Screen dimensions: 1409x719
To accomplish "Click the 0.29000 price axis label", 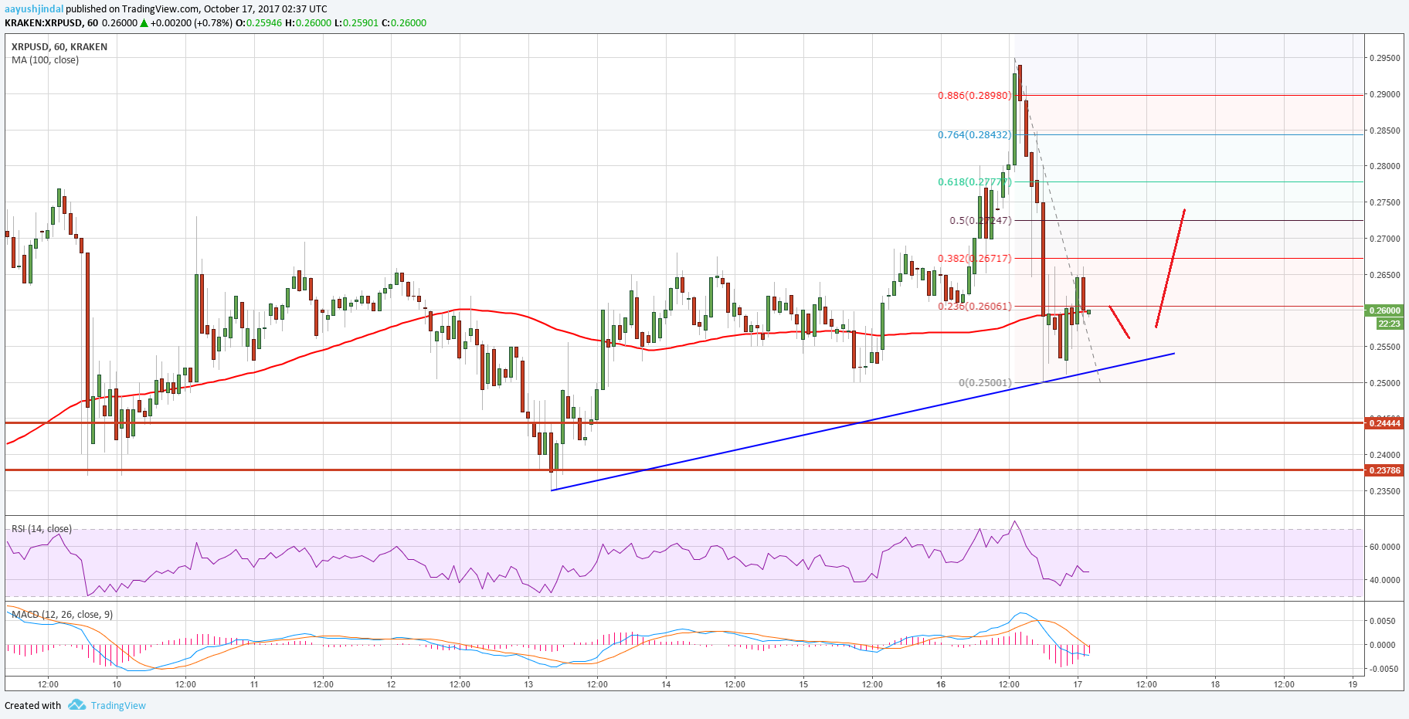I will 1384,94.
